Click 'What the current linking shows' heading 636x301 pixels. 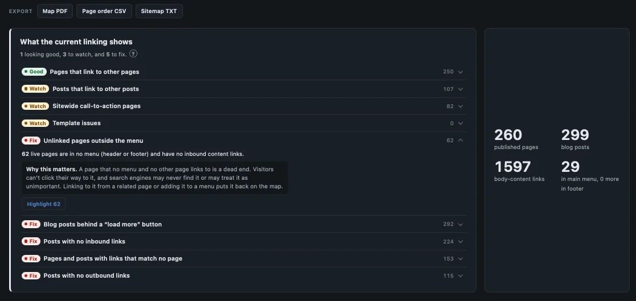click(76, 42)
